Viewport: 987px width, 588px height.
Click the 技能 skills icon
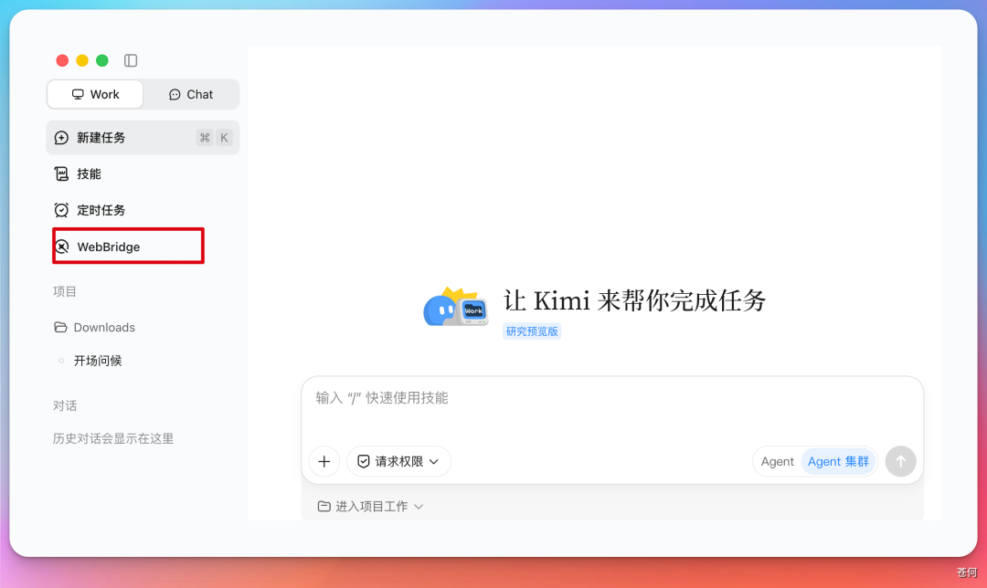(61, 174)
